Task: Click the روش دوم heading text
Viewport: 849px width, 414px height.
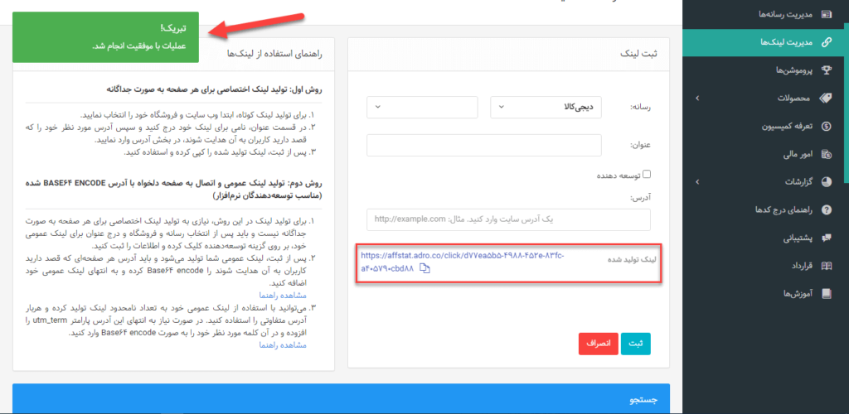Action: tap(173, 188)
